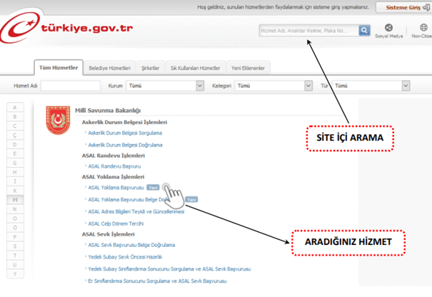This screenshot has width=432, height=297.
Task: Open ASAL Yoklama Başvurusu Belge Doğrulama link
Action: [129, 200]
